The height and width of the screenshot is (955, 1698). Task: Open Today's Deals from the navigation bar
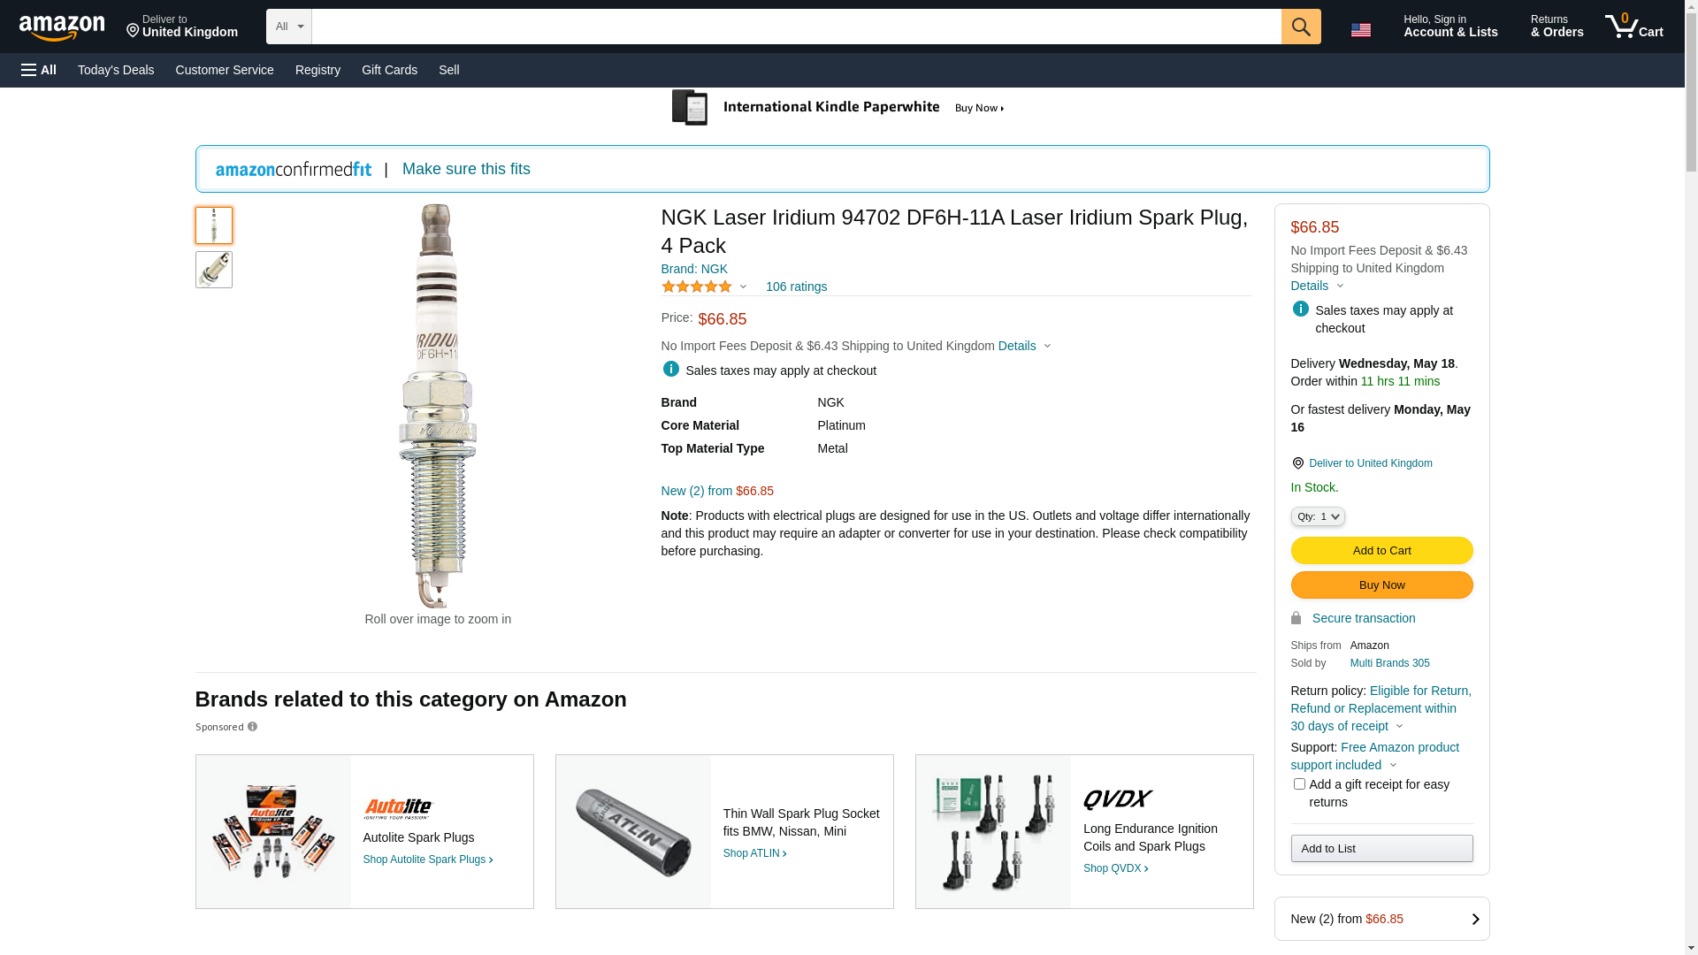tap(116, 70)
